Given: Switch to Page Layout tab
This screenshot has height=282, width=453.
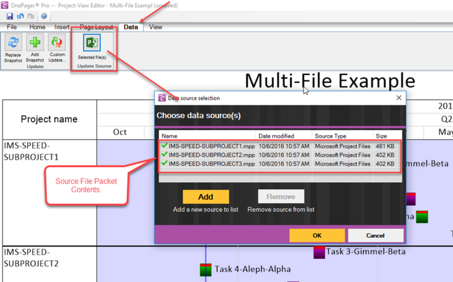Looking at the screenshot, I should coord(96,27).
